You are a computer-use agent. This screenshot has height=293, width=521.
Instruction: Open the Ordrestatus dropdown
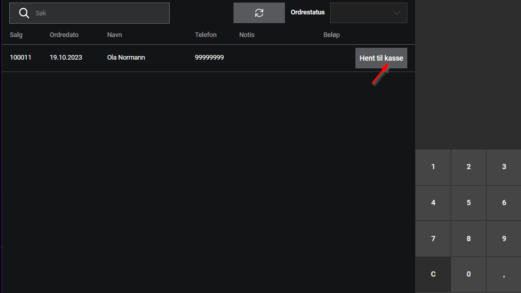pyautogui.click(x=368, y=13)
